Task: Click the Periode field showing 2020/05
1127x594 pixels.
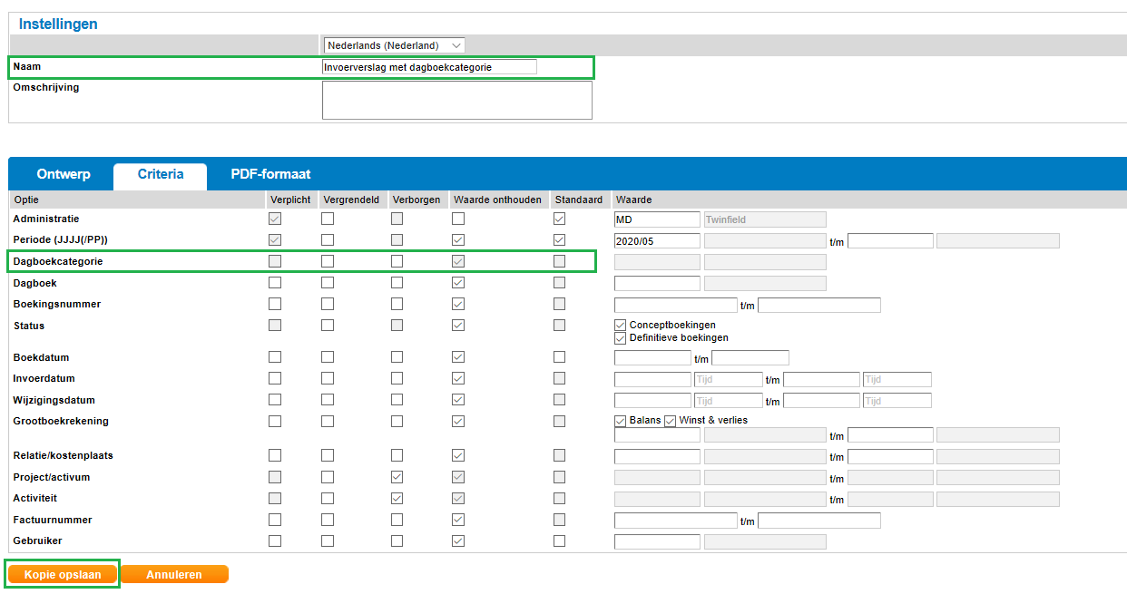Action: tap(657, 241)
